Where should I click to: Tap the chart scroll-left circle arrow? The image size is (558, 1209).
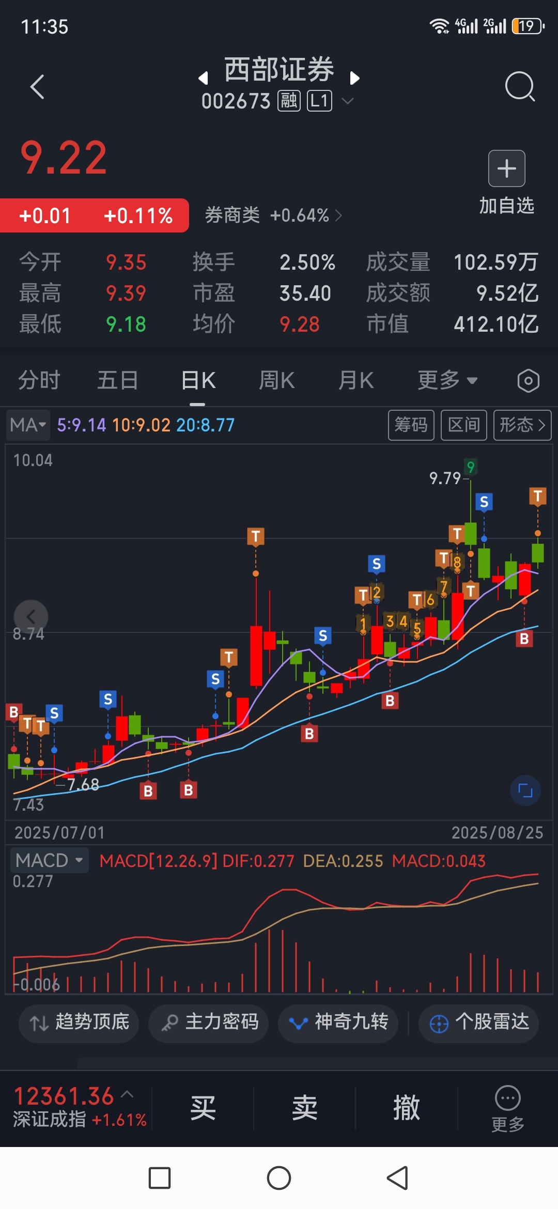tap(31, 616)
